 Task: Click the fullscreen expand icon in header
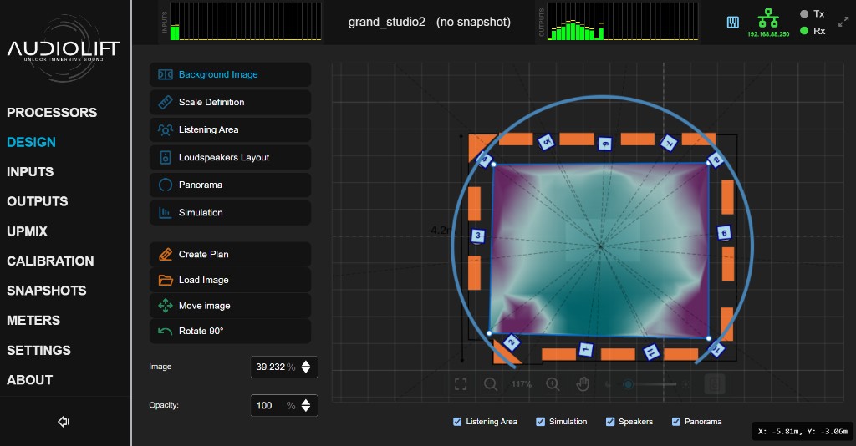coord(843,22)
